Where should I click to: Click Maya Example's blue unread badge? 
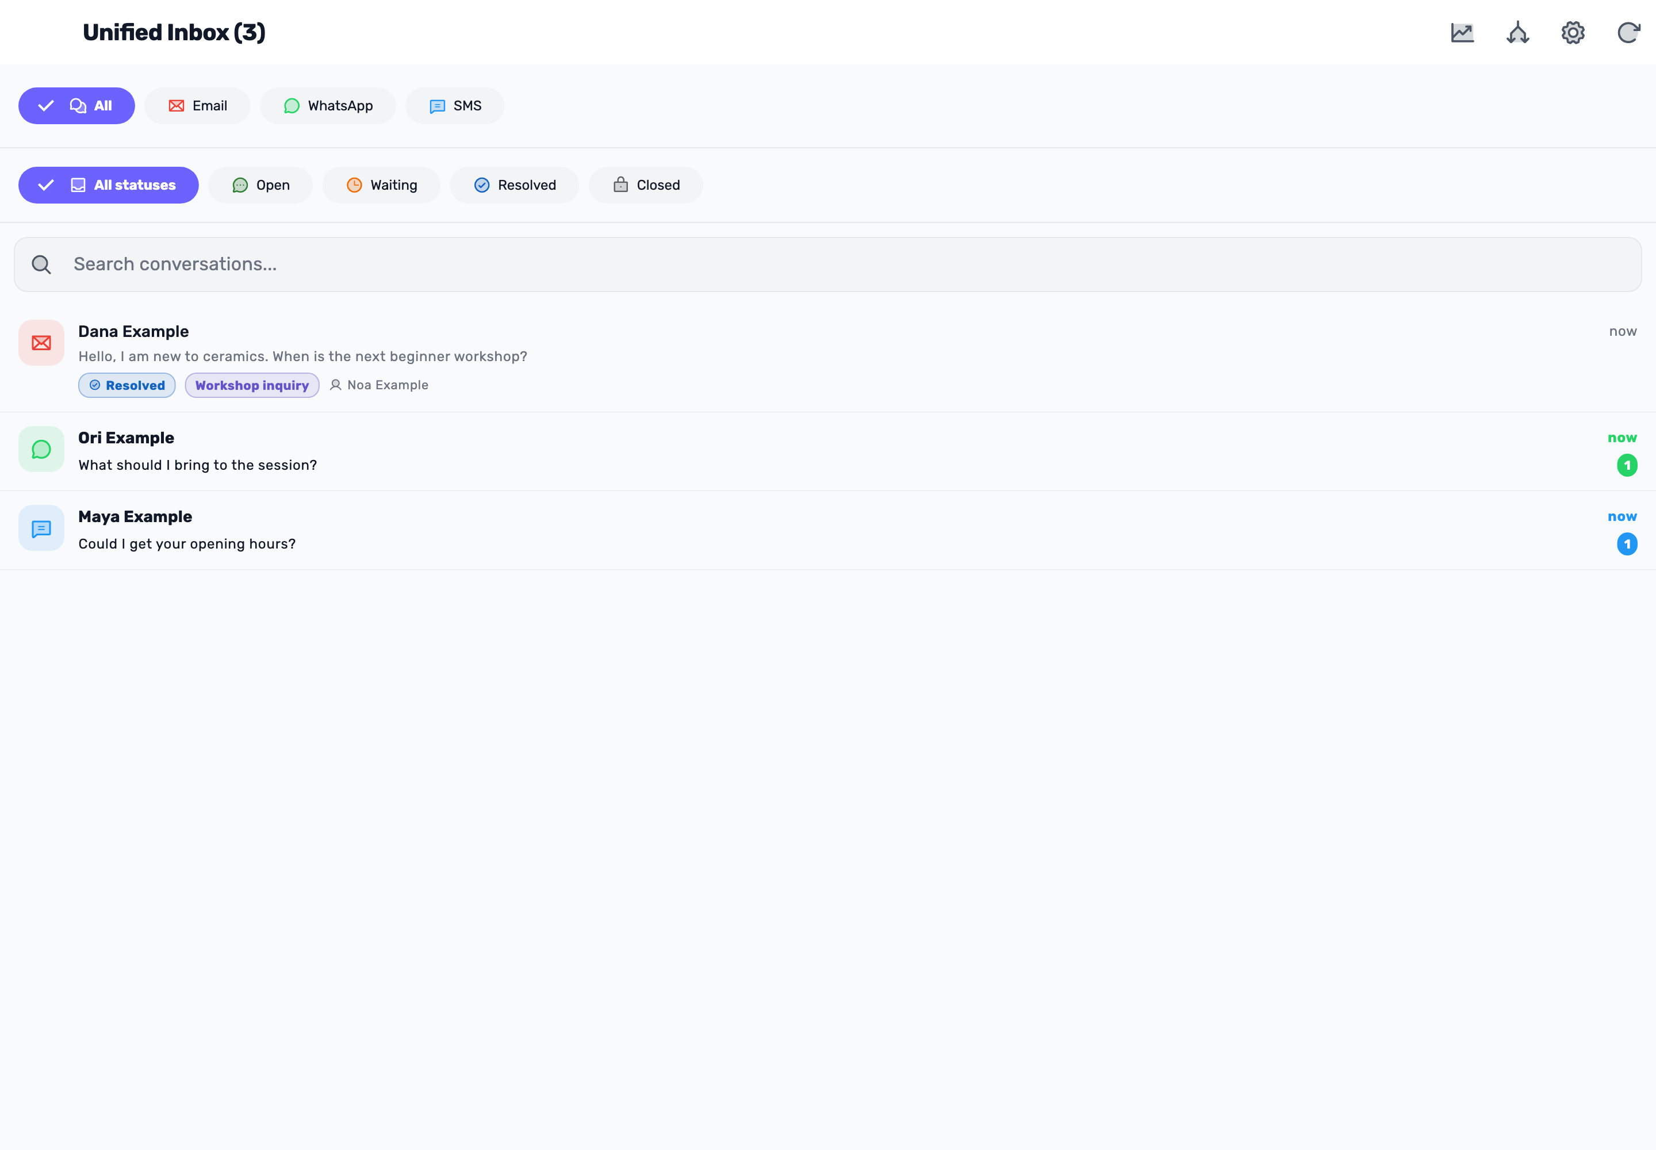click(1627, 544)
